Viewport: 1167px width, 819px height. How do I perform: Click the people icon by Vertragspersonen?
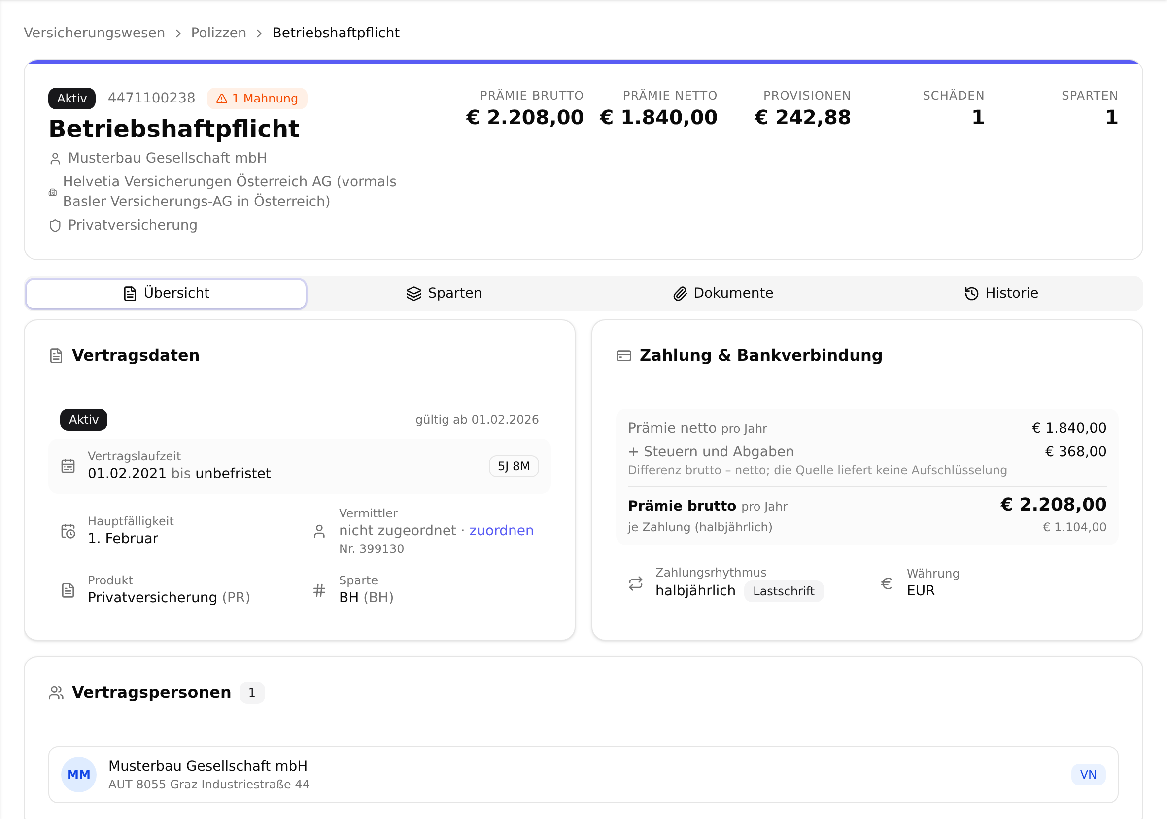click(x=56, y=693)
